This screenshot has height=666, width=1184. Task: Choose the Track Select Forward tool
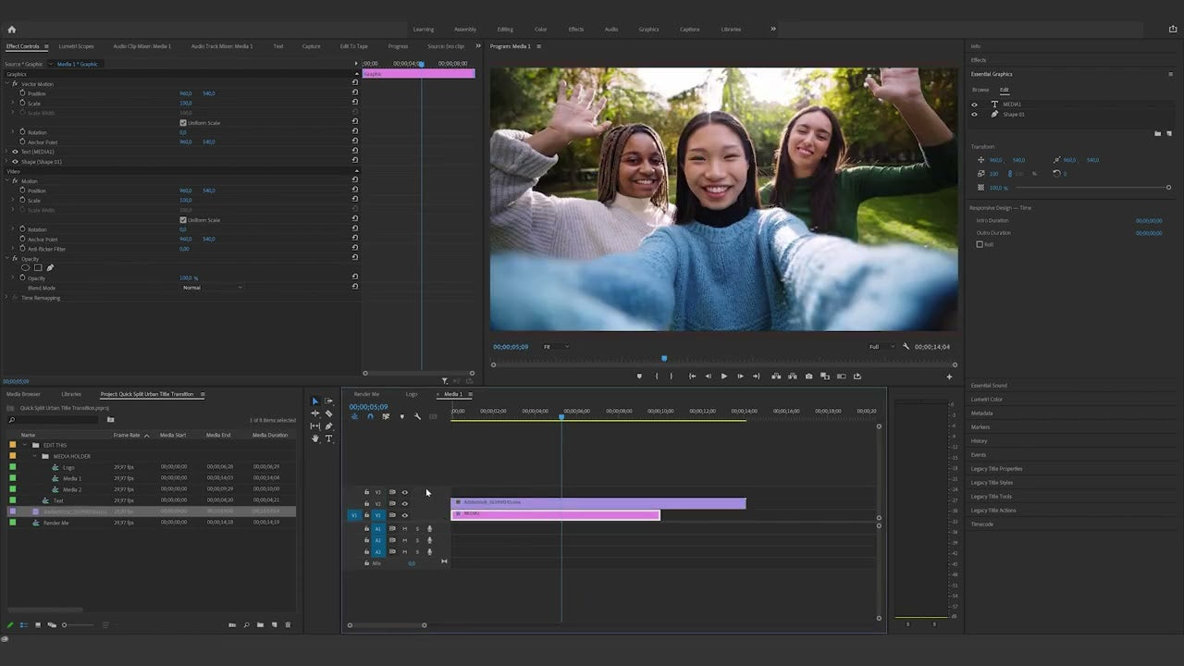click(x=329, y=401)
